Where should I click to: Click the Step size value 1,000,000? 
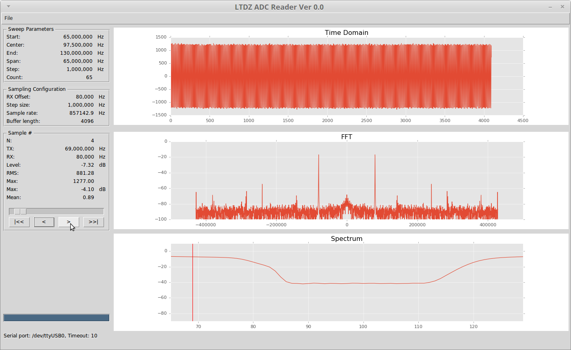click(x=81, y=105)
